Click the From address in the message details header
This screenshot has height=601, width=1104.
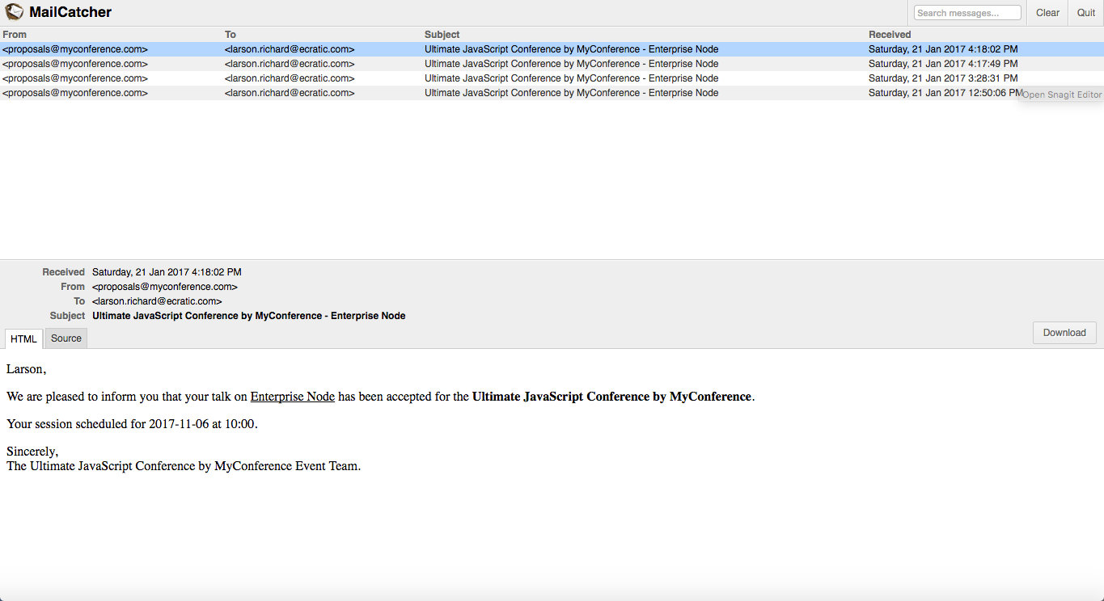165,287
